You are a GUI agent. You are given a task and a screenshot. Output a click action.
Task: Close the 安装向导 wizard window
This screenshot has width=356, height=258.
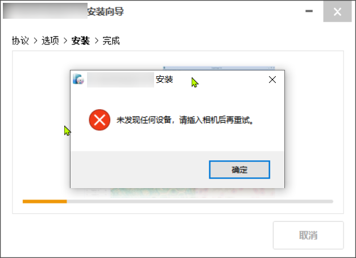click(x=337, y=11)
